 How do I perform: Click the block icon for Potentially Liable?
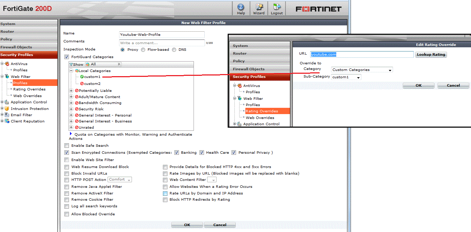point(76,90)
